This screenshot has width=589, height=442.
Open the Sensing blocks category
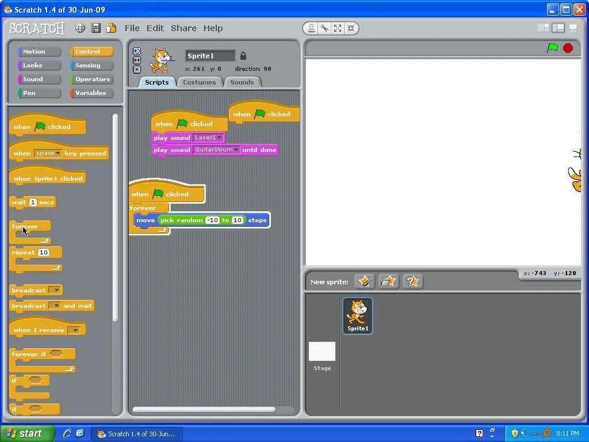[x=91, y=66]
